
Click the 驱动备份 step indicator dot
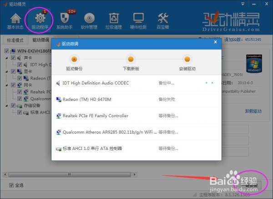(74, 59)
